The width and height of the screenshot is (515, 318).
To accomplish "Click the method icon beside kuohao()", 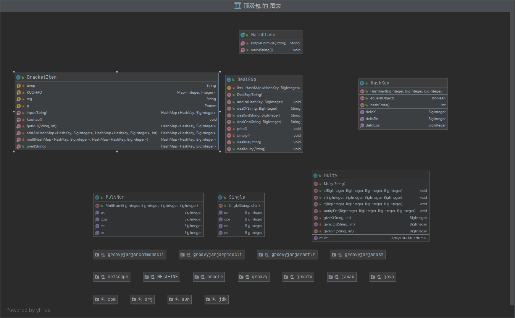I will (x=18, y=120).
